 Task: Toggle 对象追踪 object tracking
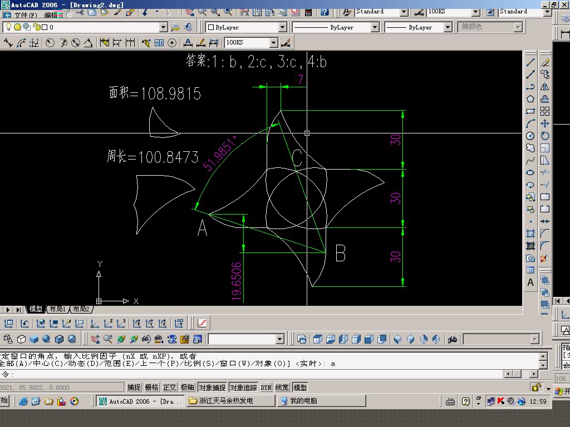tap(244, 388)
